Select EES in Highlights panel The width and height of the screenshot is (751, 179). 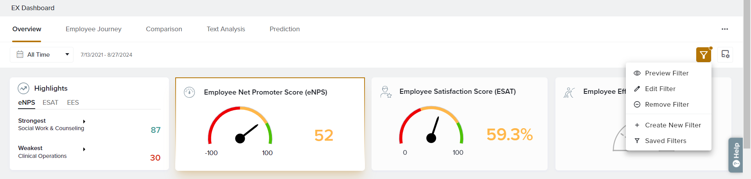(x=73, y=102)
